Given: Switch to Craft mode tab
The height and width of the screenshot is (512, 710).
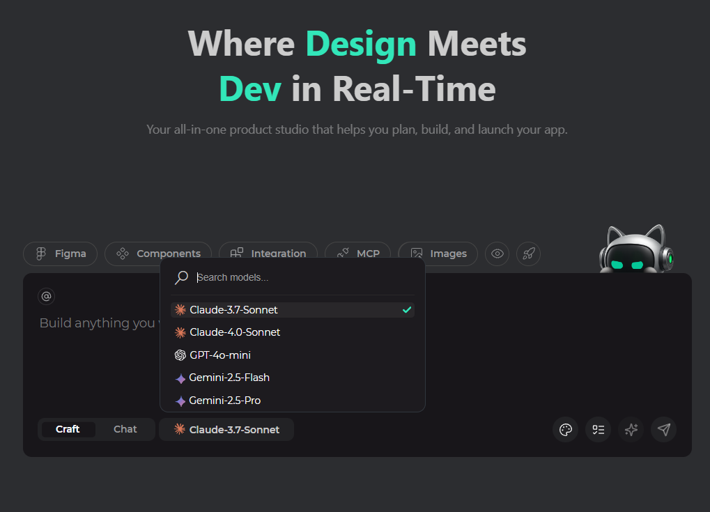Looking at the screenshot, I should [x=68, y=429].
